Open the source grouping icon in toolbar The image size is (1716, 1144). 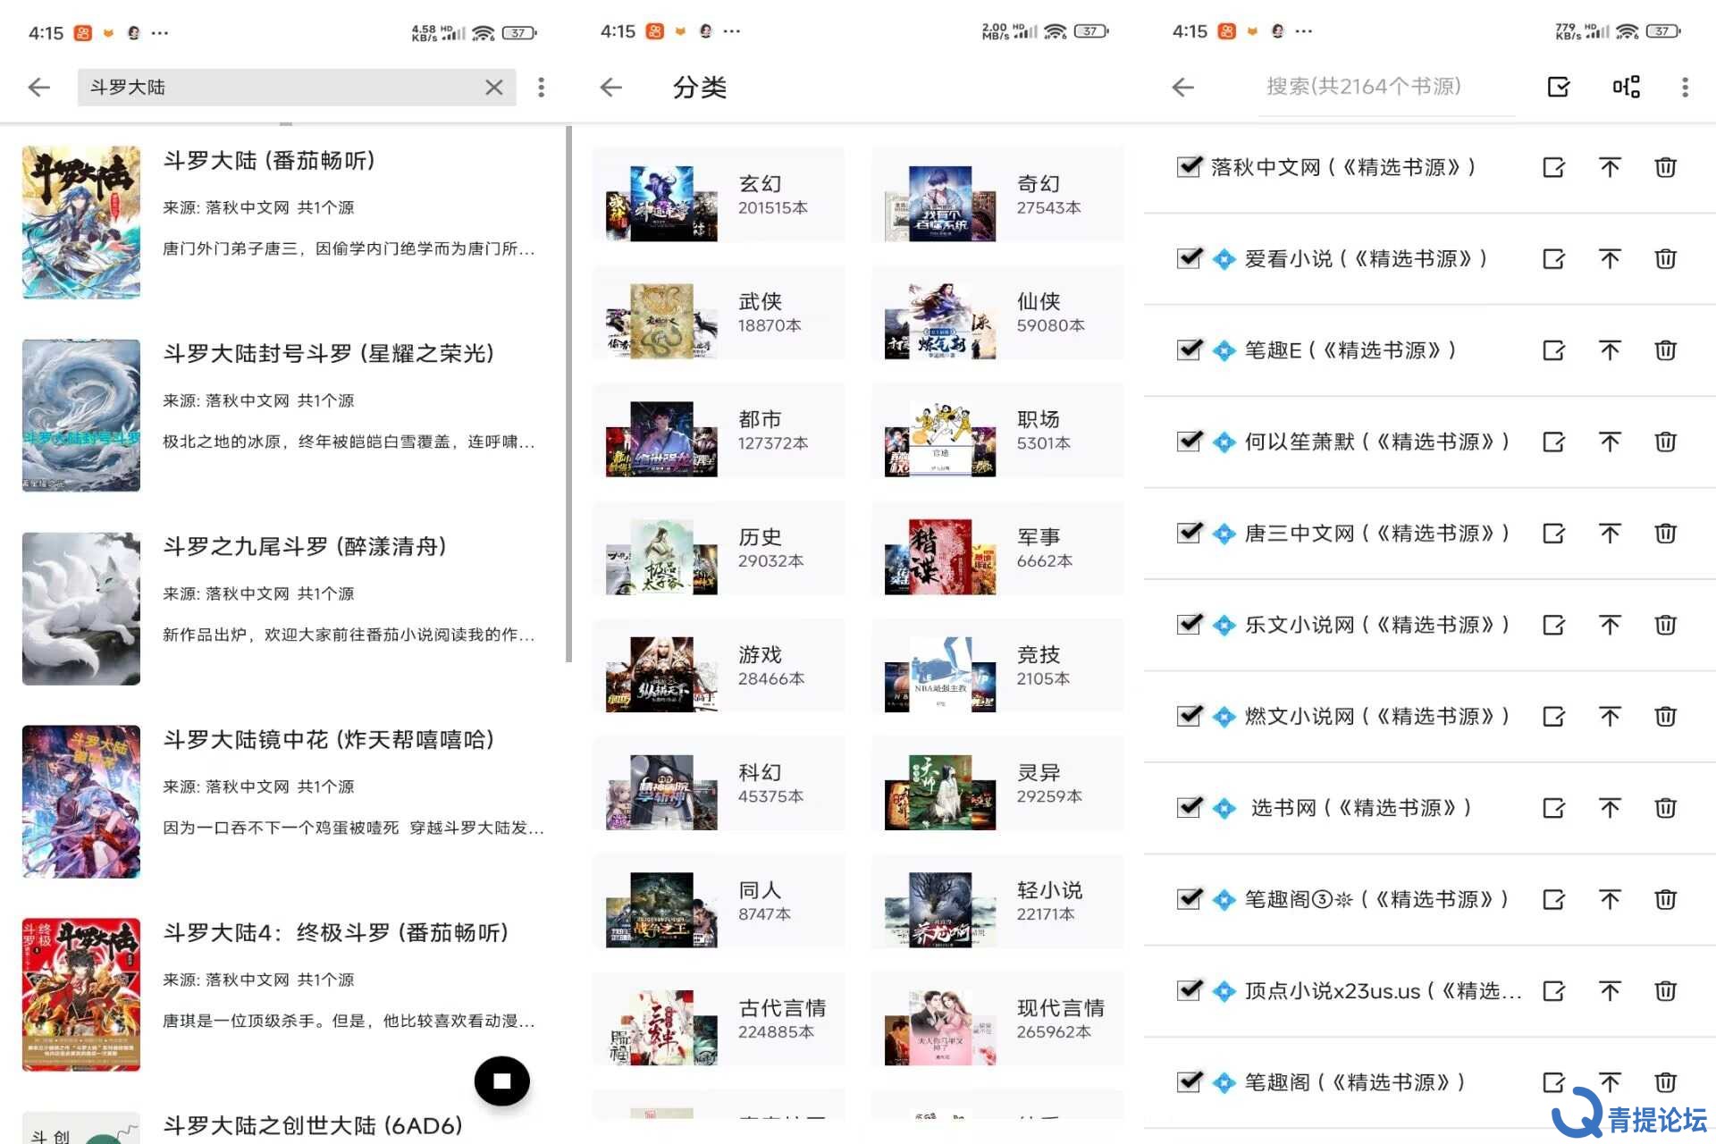pyautogui.click(x=1626, y=87)
